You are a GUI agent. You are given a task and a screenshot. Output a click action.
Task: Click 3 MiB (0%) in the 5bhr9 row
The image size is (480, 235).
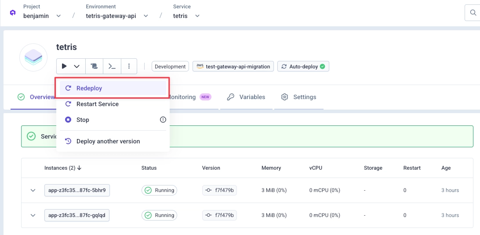pyautogui.click(x=274, y=190)
